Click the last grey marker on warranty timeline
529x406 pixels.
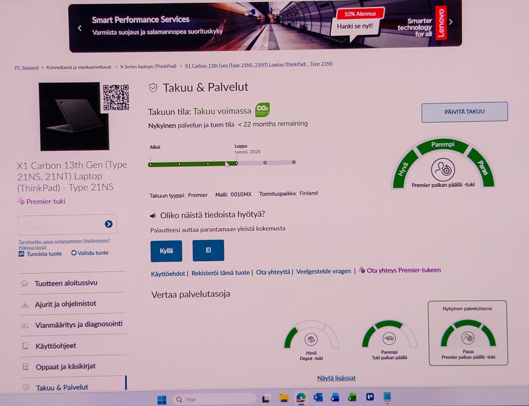[x=294, y=162]
